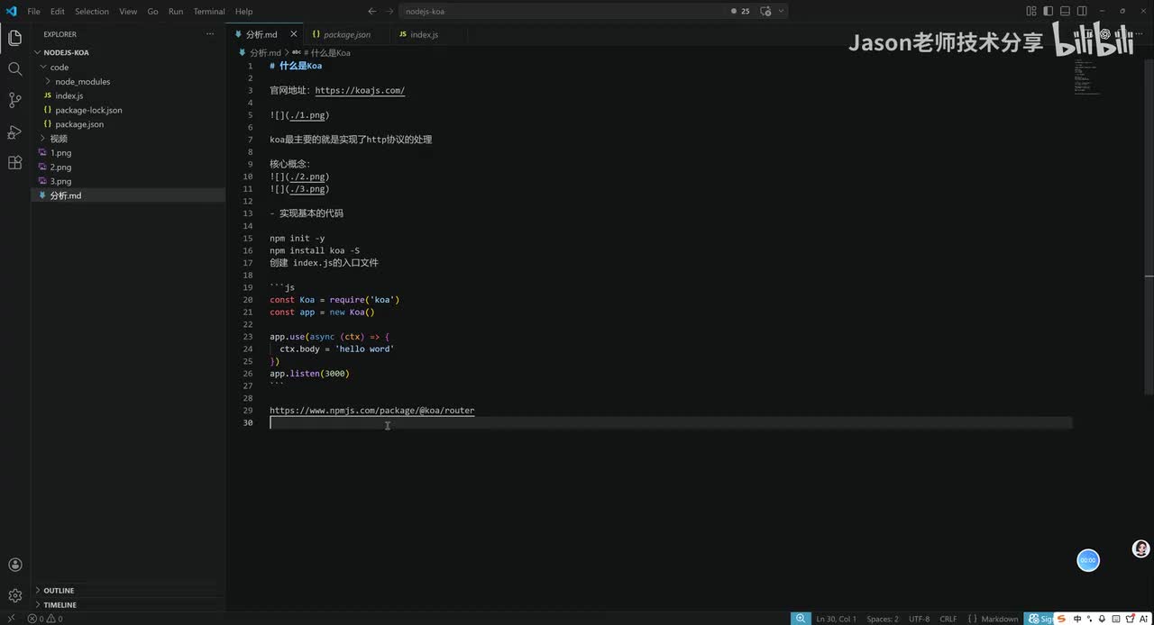The height and width of the screenshot is (625, 1154).
Task: Open the Extensions view
Action: (14, 162)
